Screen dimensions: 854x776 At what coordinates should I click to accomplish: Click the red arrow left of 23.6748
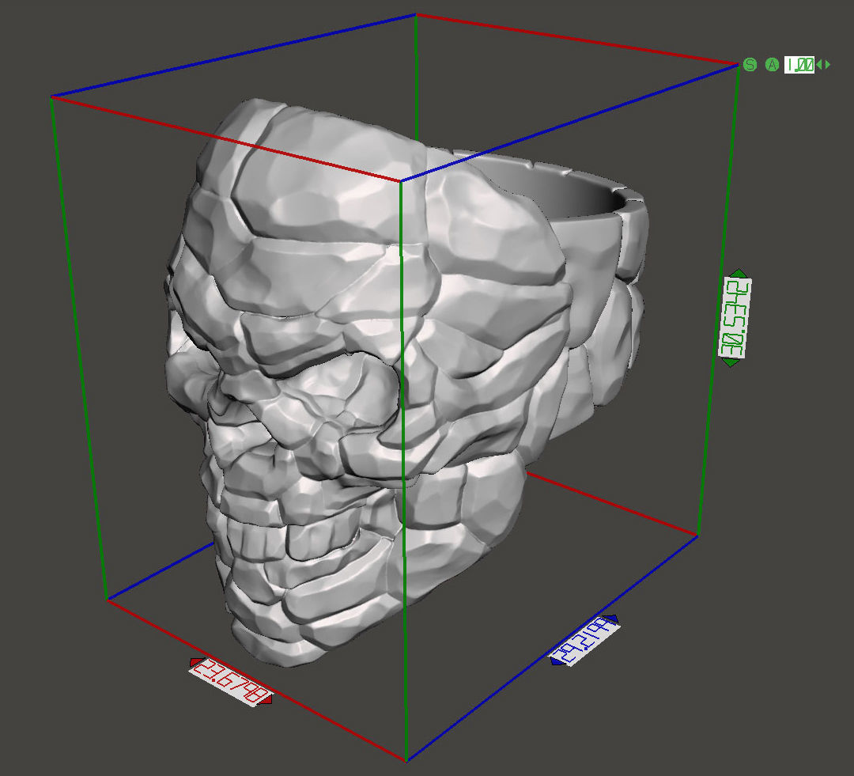coord(195,662)
